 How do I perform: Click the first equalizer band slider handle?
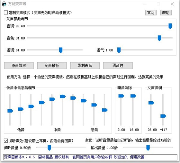tap(10, 111)
